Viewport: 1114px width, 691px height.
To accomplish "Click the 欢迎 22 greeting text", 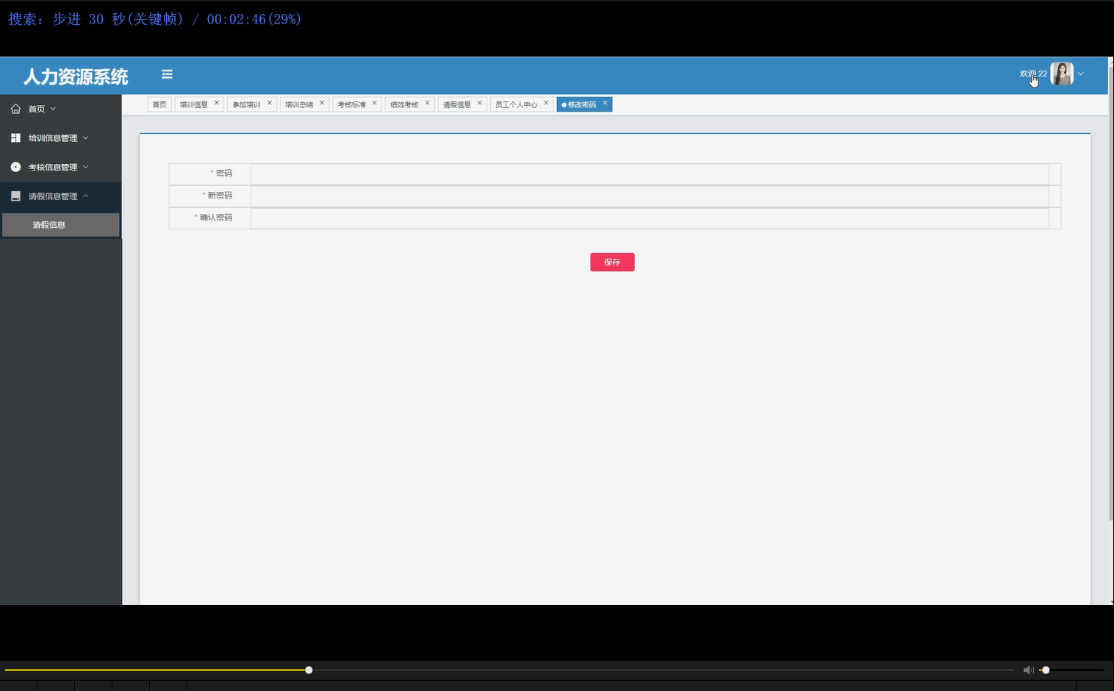I will (x=1033, y=74).
